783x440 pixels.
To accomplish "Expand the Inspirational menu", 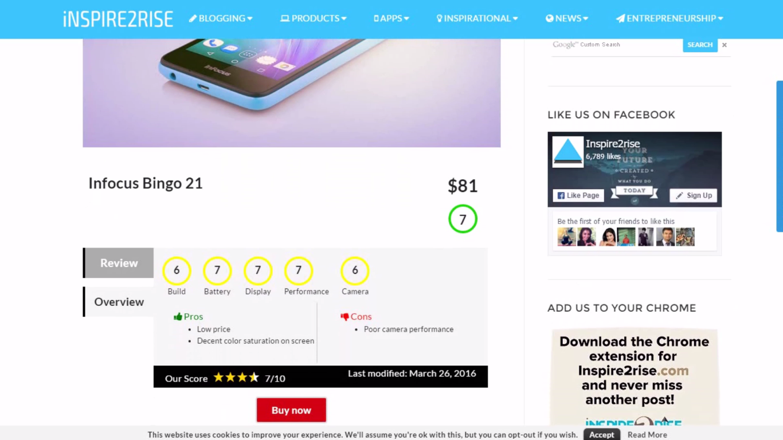I will point(477,18).
